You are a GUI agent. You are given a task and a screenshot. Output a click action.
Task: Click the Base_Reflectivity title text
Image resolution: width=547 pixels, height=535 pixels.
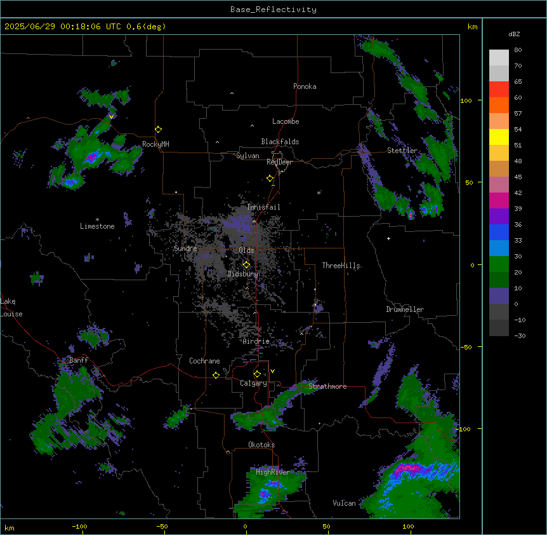pos(273,10)
